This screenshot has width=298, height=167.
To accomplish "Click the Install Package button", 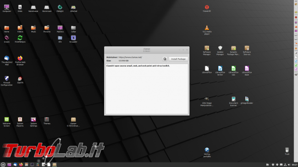I will point(178,59).
